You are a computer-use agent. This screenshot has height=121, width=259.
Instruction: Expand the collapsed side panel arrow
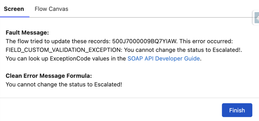click(x=256, y=18)
